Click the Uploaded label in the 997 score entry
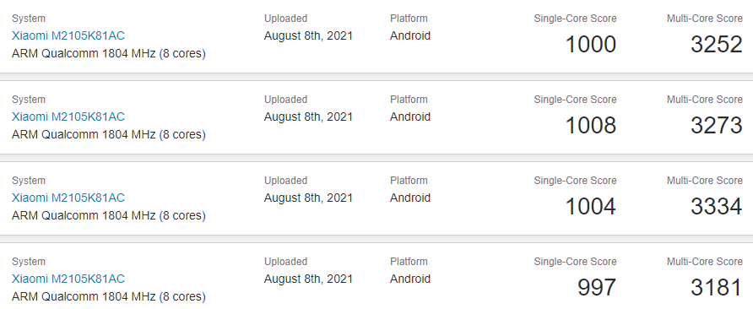 [x=285, y=262]
